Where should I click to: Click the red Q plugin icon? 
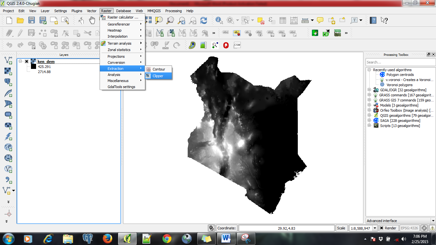click(226, 45)
